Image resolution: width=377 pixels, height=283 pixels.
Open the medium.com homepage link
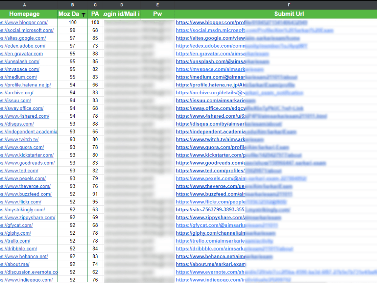point(18,77)
